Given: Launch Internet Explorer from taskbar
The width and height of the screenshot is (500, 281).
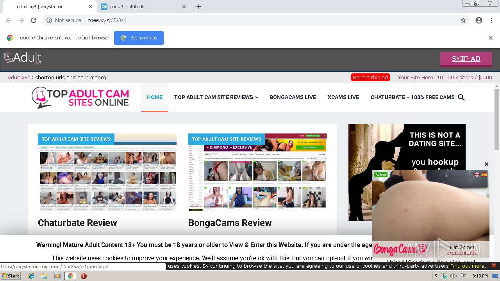Looking at the screenshot, I should [31, 276].
